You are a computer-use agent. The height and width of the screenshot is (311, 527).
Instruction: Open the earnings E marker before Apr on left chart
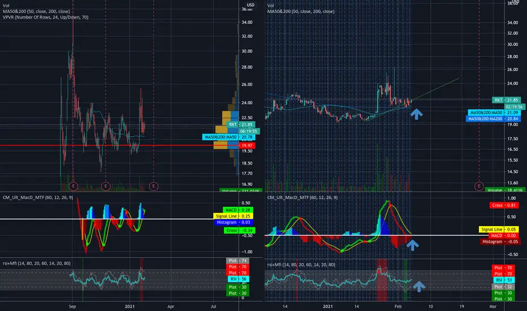[x=154, y=186]
